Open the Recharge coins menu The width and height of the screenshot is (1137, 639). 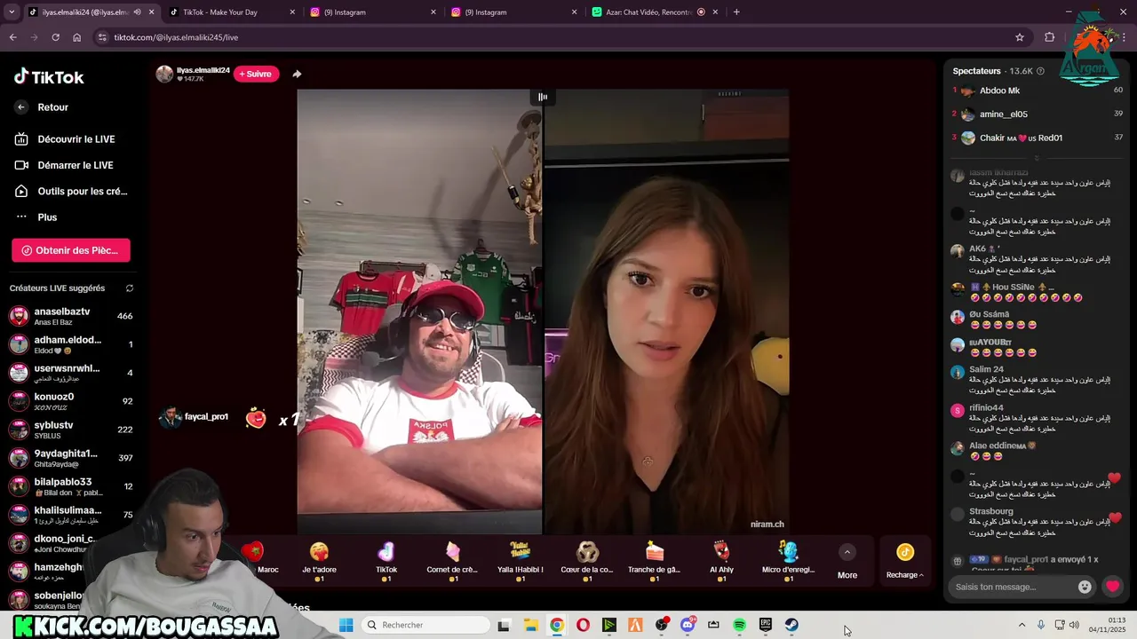pyautogui.click(x=905, y=561)
